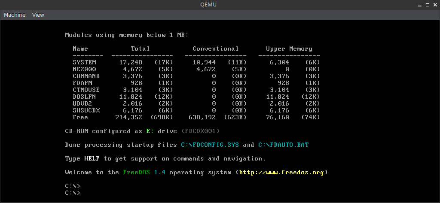This screenshot has width=440, height=203.
Task: Click the Upper Memory column header
Action: (289, 49)
